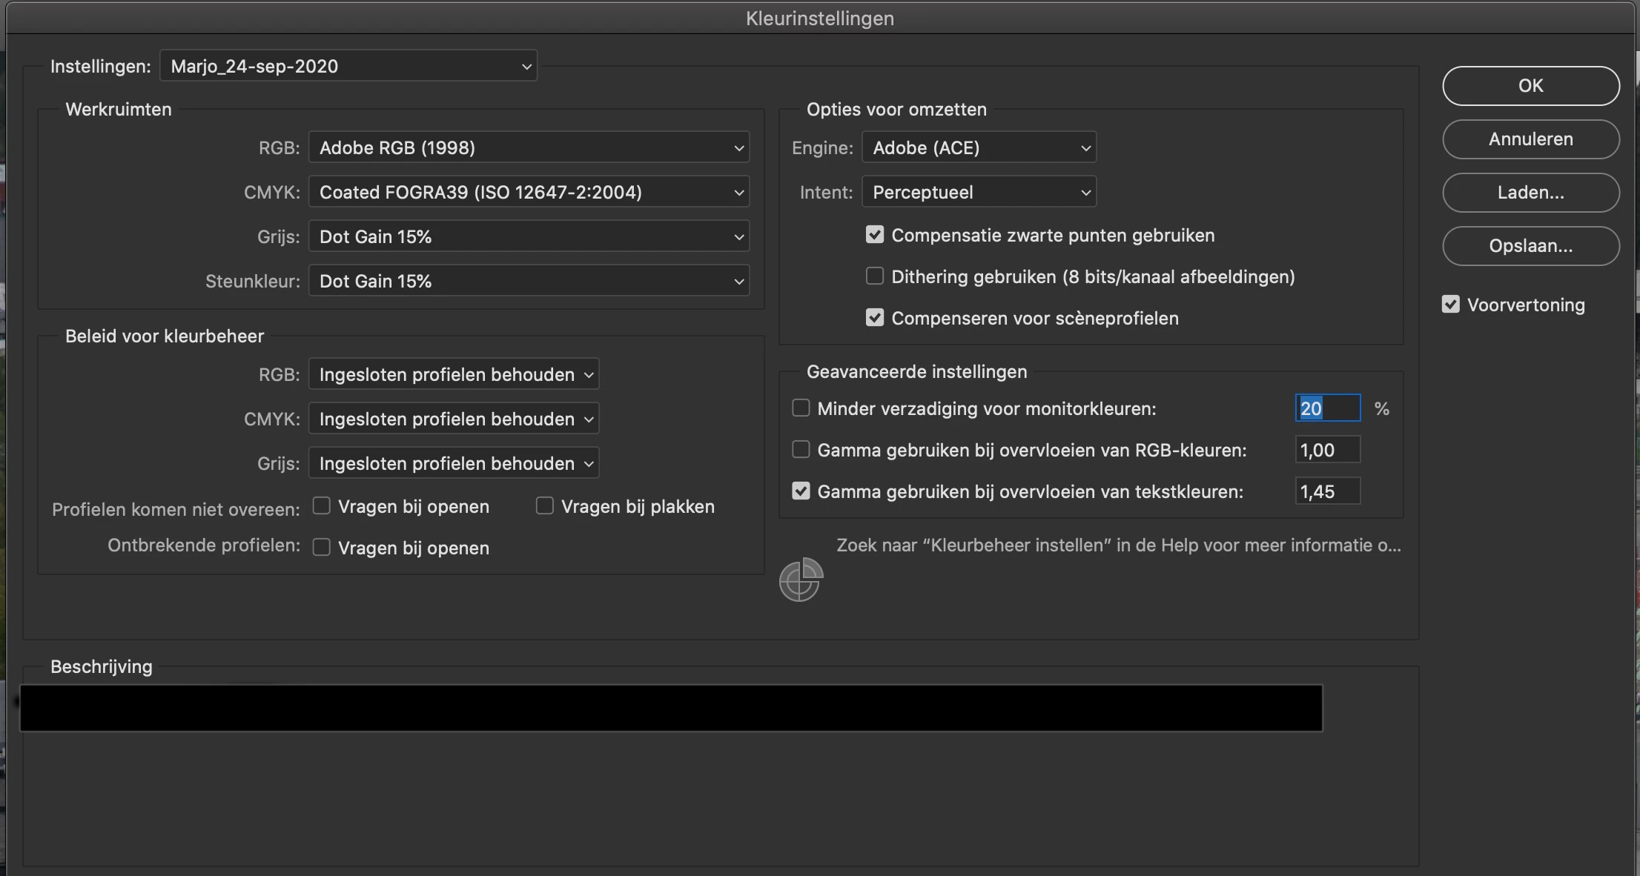Open RGB working space Adobe RGB dropdown
Image resolution: width=1640 pixels, height=876 pixels.
coord(529,147)
